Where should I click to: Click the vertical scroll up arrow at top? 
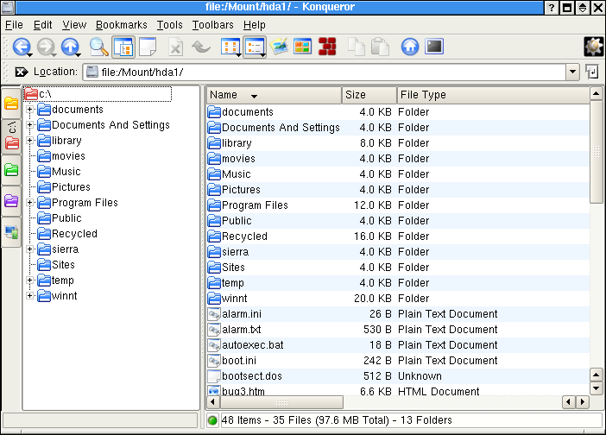click(597, 94)
